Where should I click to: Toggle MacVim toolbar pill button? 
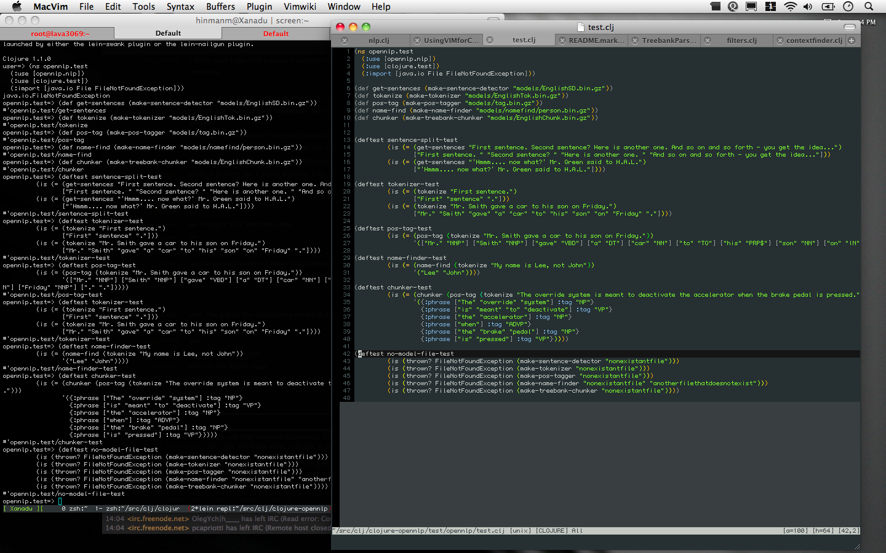(x=850, y=27)
